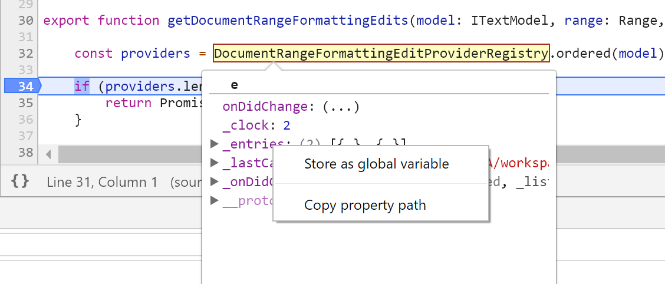Click the popup header object name e
The height and width of the screenshot is (284, 665).
pyautogui.click(x=235, y=85)
